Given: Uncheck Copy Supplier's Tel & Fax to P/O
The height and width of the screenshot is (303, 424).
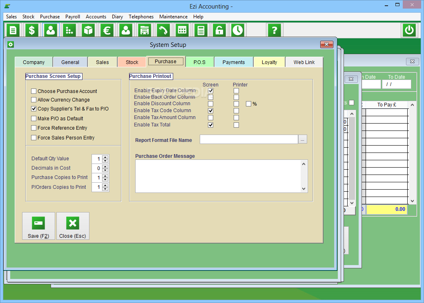Looking at the screenshot, I should pos(34,108).
